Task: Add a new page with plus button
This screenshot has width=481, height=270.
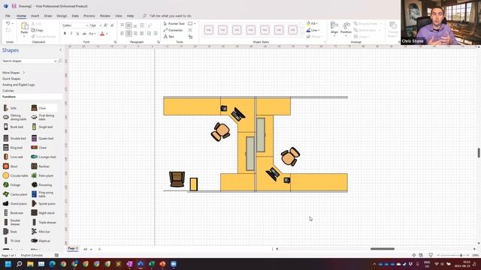Action: [99, 249]
